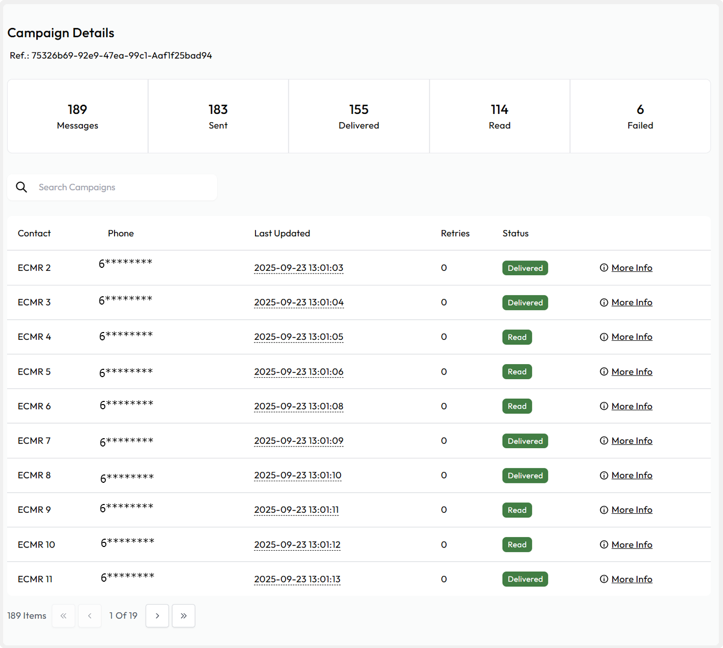
Task: Select the Delivered statistics card
Action: click(359, 116)
